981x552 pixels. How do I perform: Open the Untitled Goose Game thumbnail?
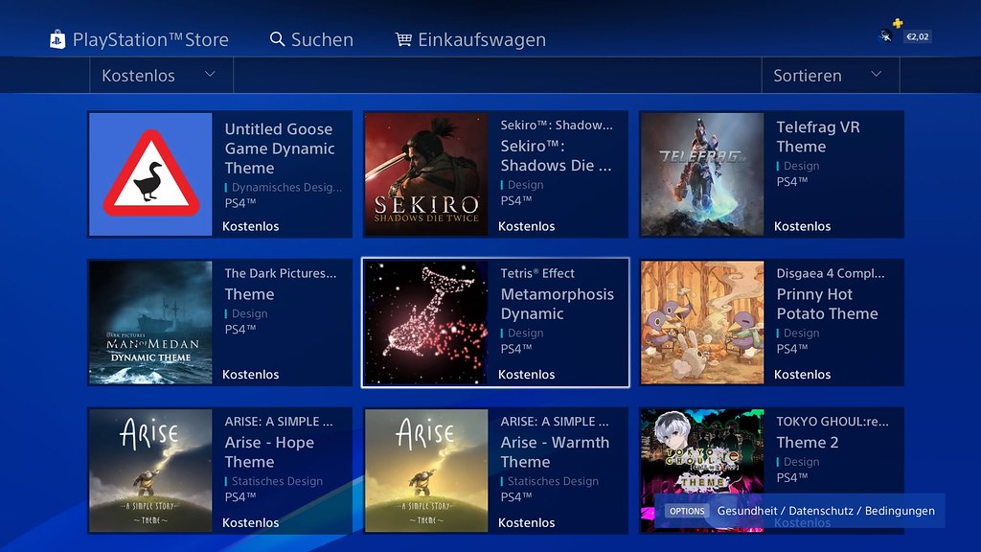(x=150, y=174)
